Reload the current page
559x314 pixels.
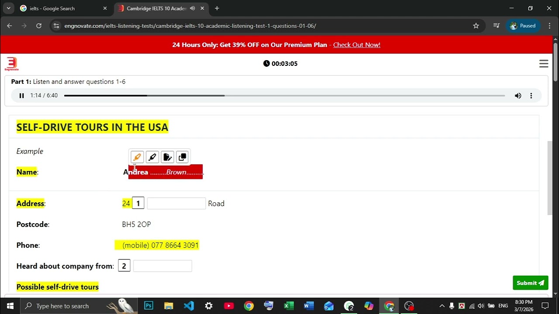tap(39, 26)
